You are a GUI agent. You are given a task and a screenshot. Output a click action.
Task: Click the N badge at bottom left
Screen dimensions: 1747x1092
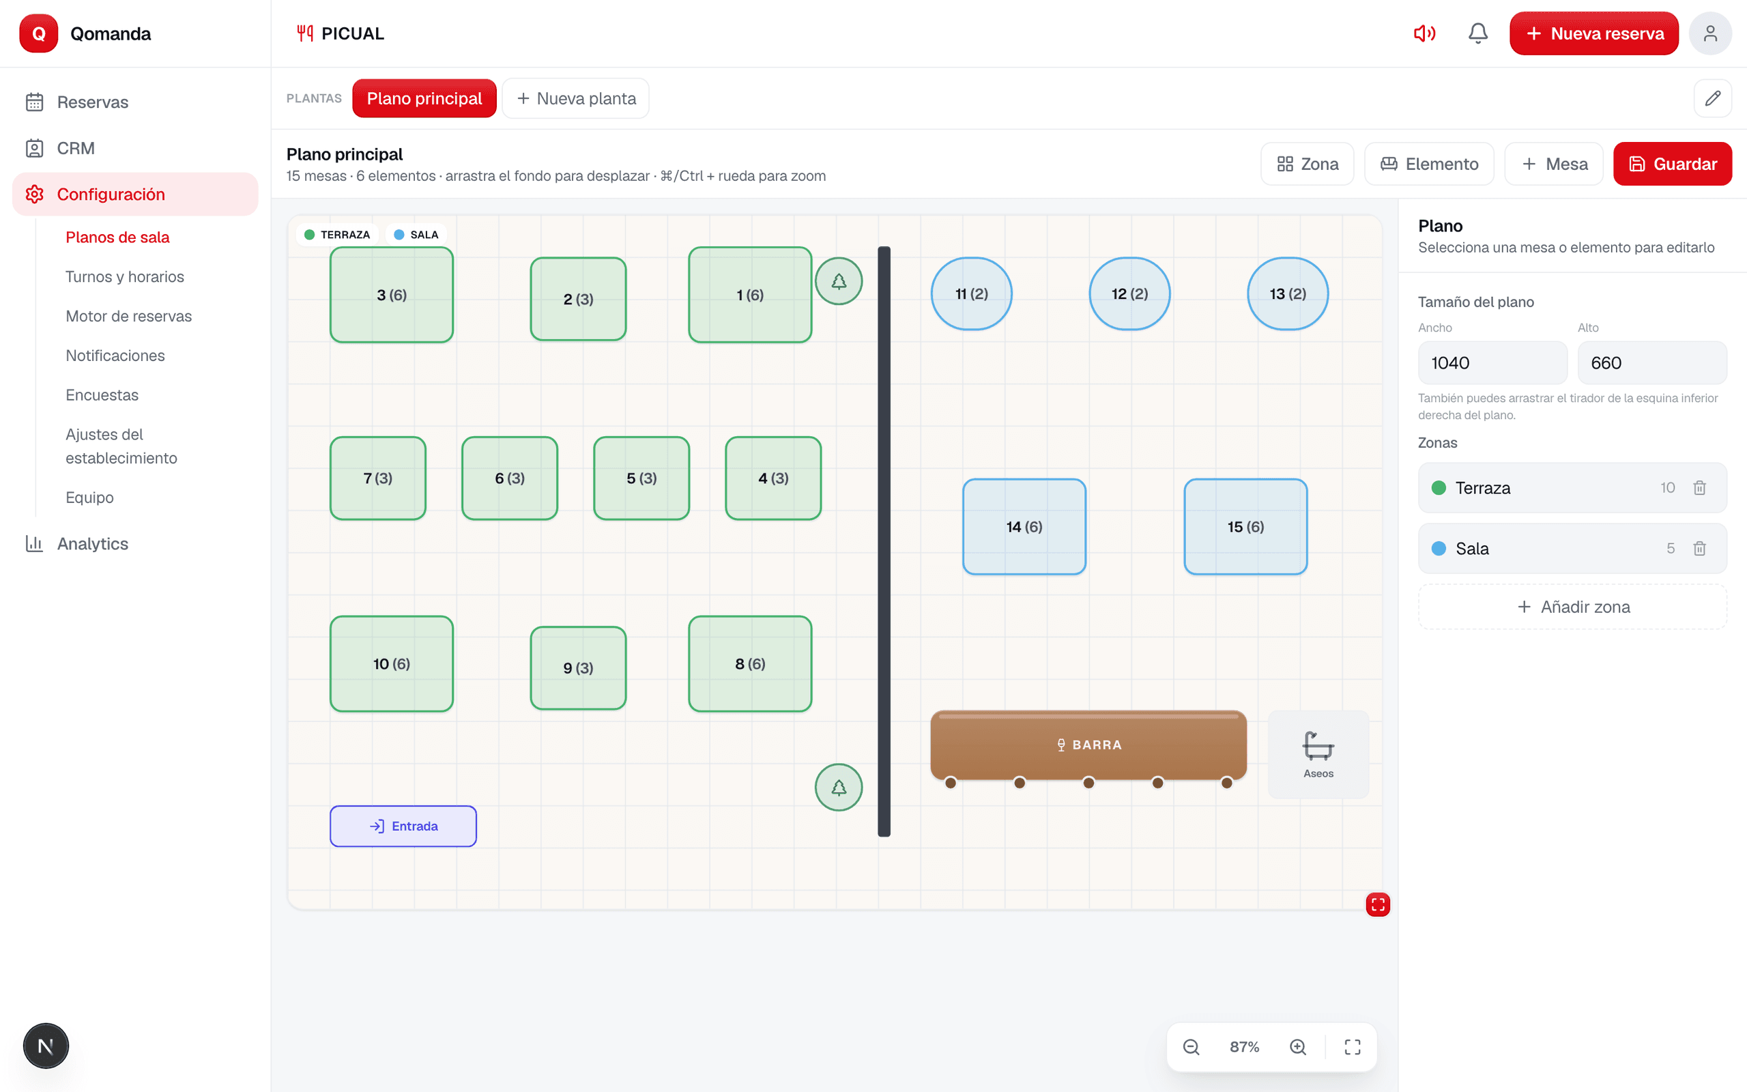[46, 1046]
